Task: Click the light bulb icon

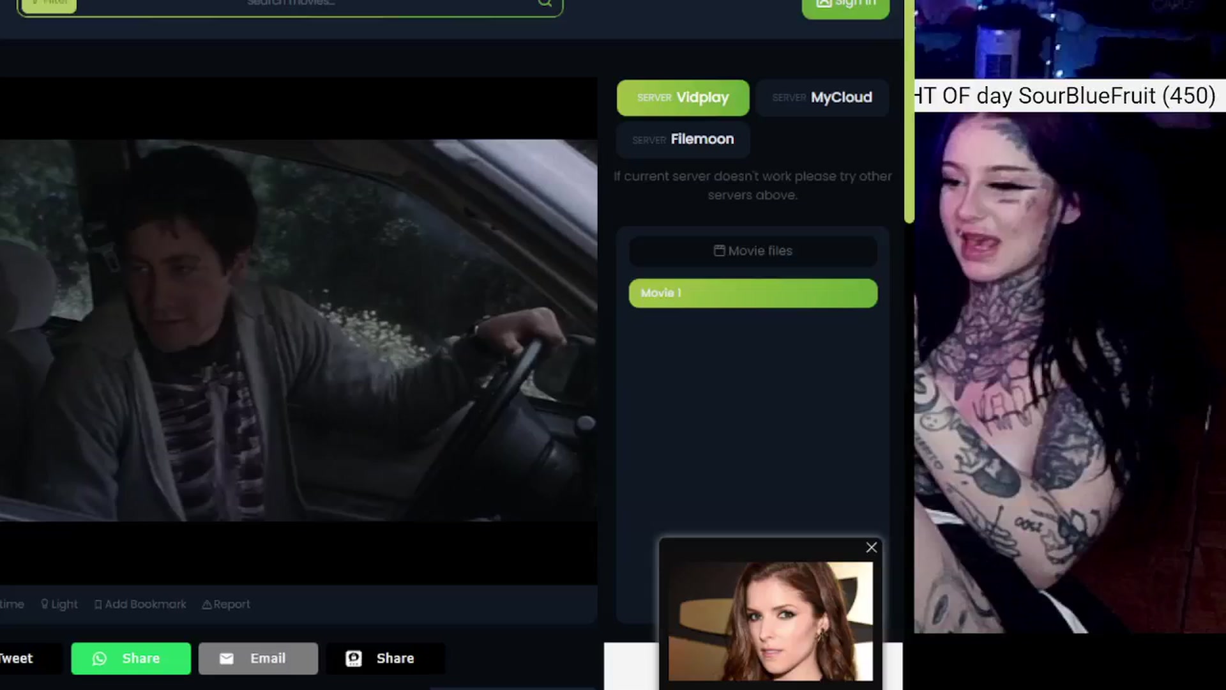Action: tap(44, 604)
